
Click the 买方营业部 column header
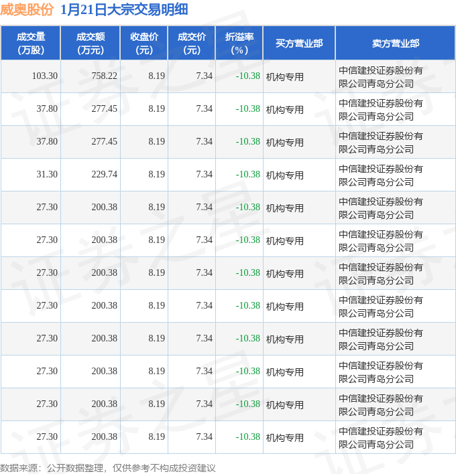click(299, 44)
